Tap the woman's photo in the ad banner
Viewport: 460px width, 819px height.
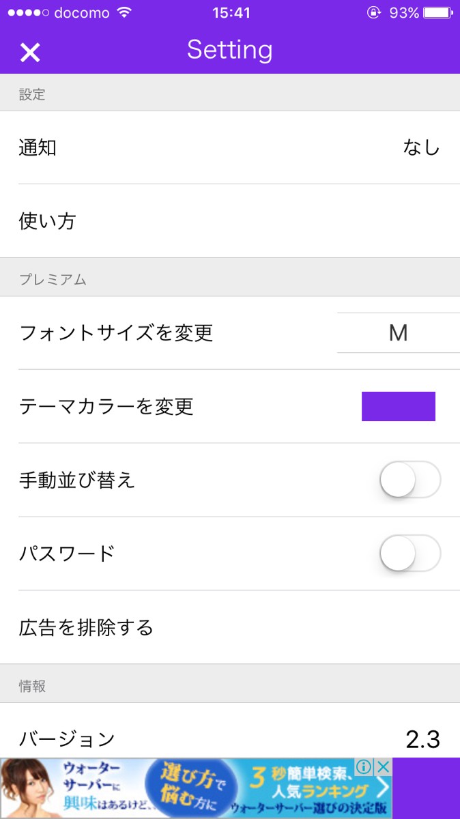[29, 790]
